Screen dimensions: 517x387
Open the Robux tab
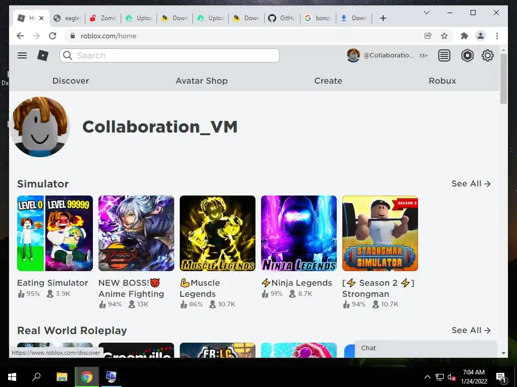click(442, 81)
